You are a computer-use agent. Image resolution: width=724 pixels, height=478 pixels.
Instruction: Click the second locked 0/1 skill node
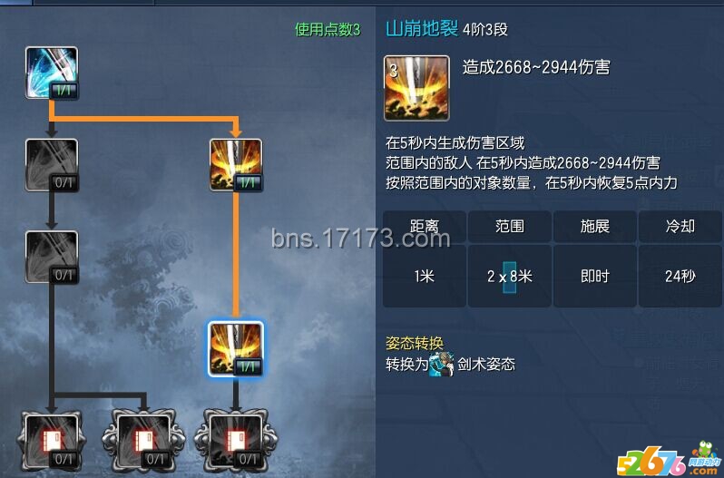click(51, 257)
